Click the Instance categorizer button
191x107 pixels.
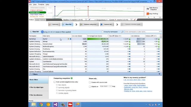click(89, 24)
